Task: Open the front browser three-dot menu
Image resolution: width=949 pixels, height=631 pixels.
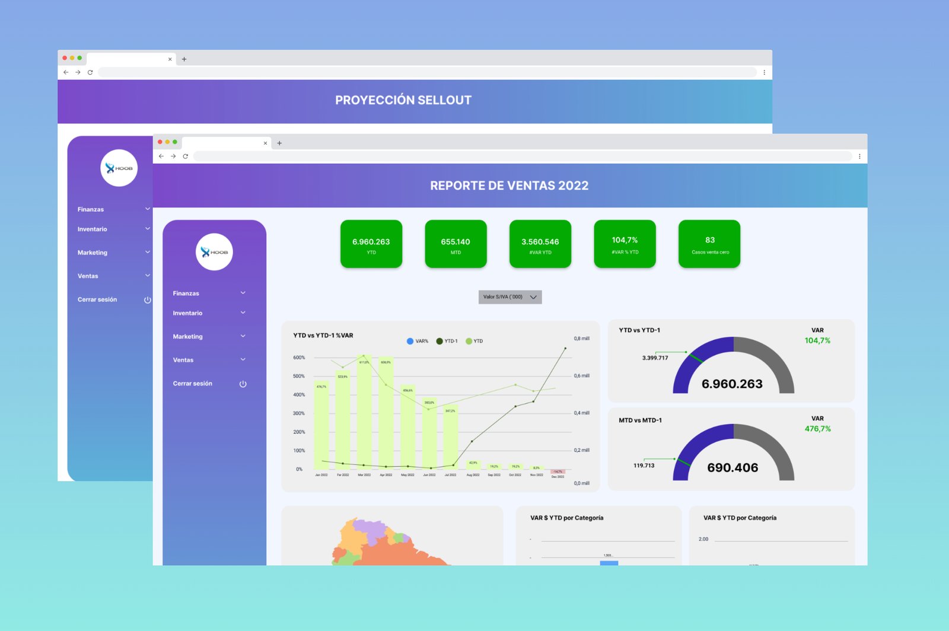Action: (x=859, y=157)
